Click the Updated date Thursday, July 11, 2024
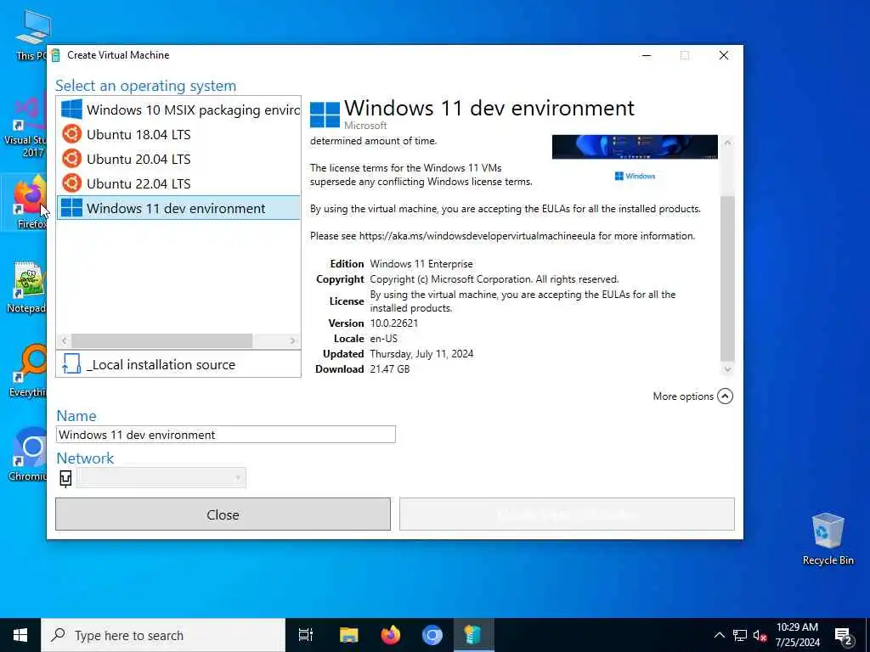 point(421,354)
